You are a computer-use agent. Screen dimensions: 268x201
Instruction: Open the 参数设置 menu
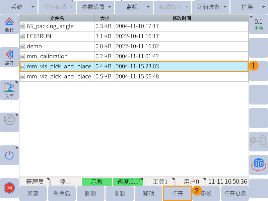pos(95,7)
